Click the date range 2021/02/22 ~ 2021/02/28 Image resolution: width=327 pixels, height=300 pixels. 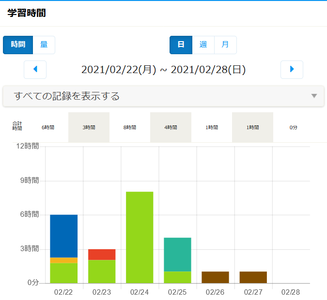tap(163, 70)
